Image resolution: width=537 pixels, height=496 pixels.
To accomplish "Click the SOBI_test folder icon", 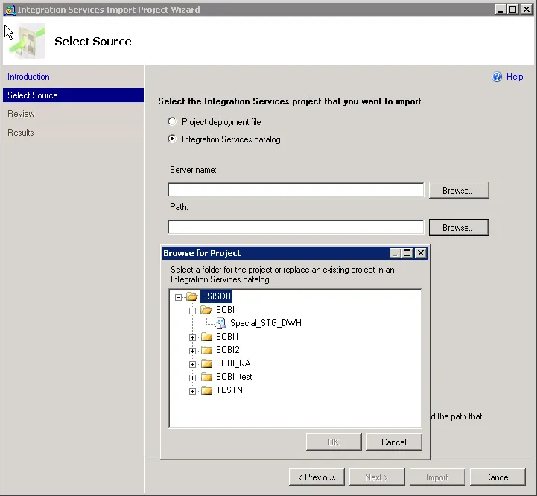I will 206,377.
